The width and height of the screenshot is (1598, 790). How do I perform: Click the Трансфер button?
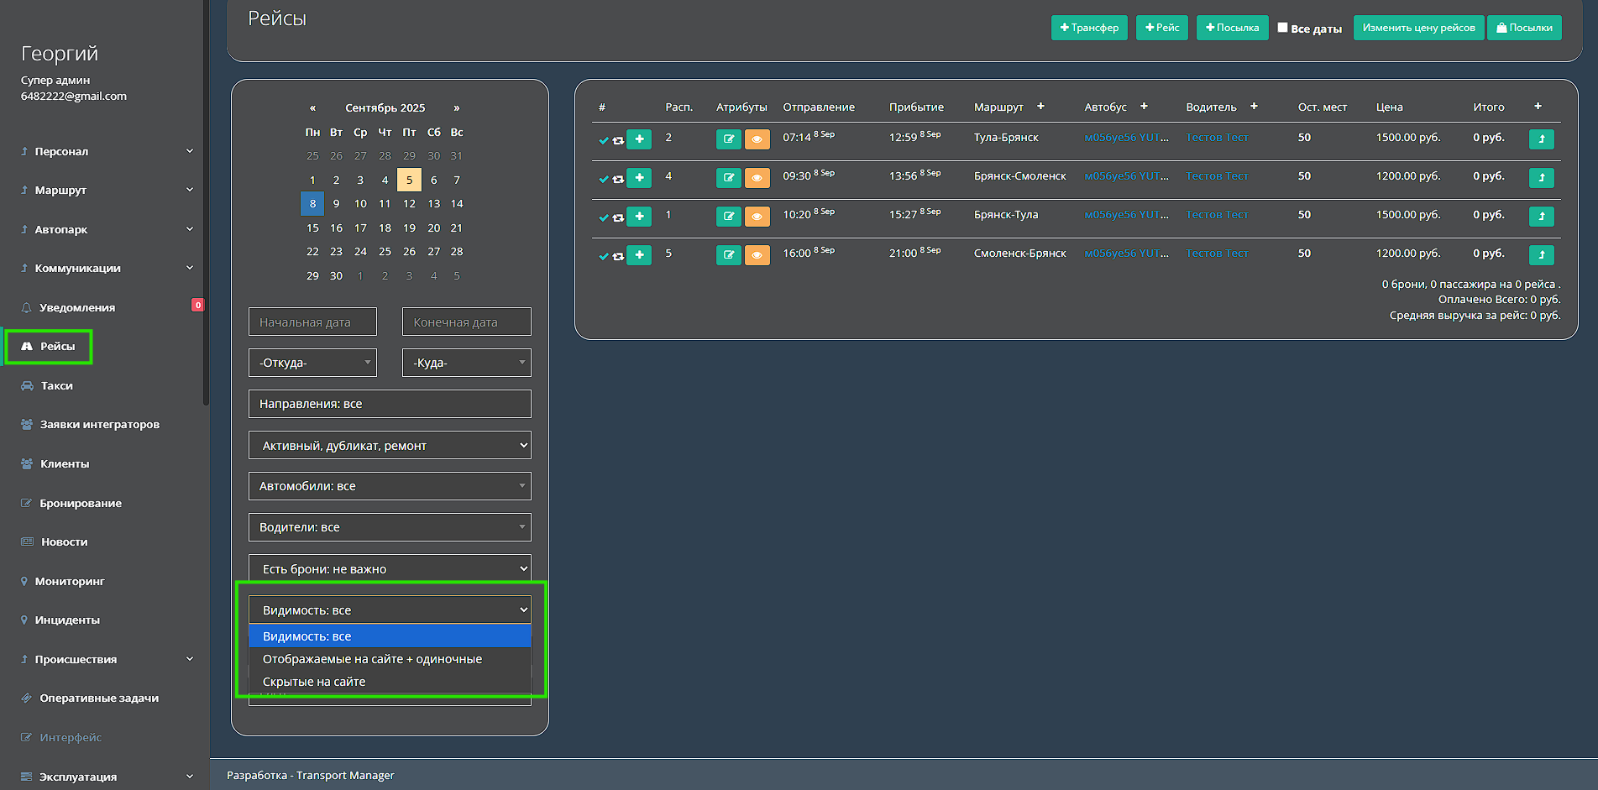[x=1088, y=28]
